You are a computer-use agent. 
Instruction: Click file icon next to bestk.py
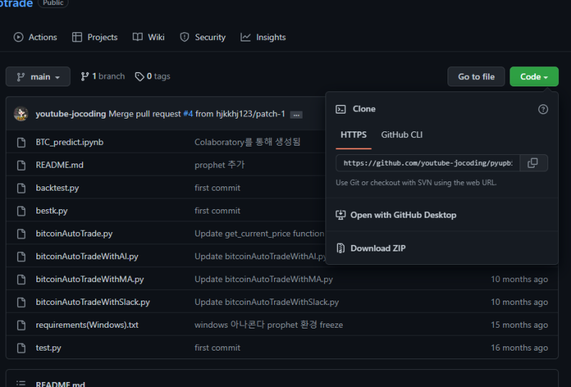pos(21,211)
